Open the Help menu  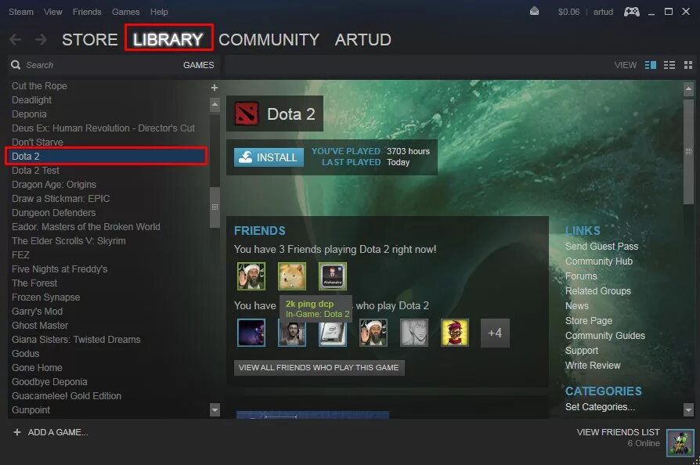tap(159, 12)
